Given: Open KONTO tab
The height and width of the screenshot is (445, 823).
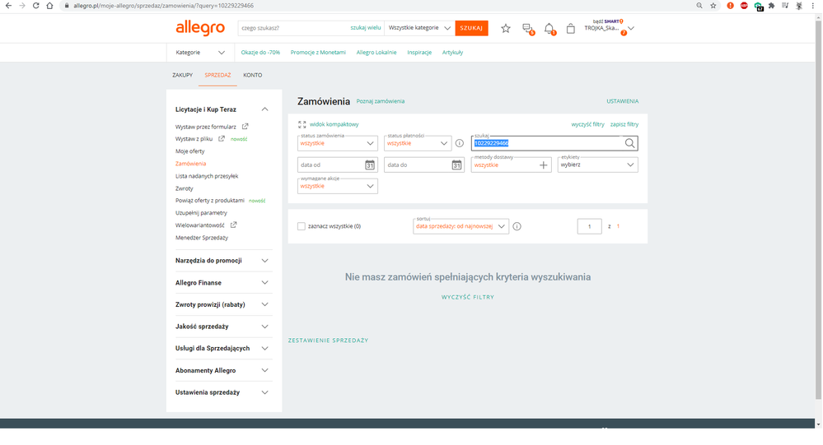Looking at the screenshot, I should click(x=252, y=75).
